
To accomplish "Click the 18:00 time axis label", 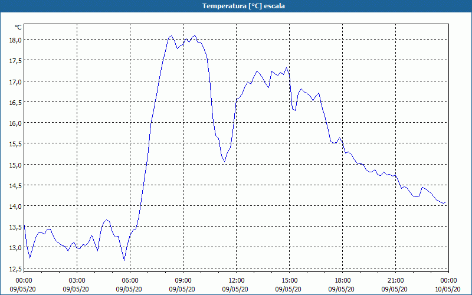I will 343,281.
